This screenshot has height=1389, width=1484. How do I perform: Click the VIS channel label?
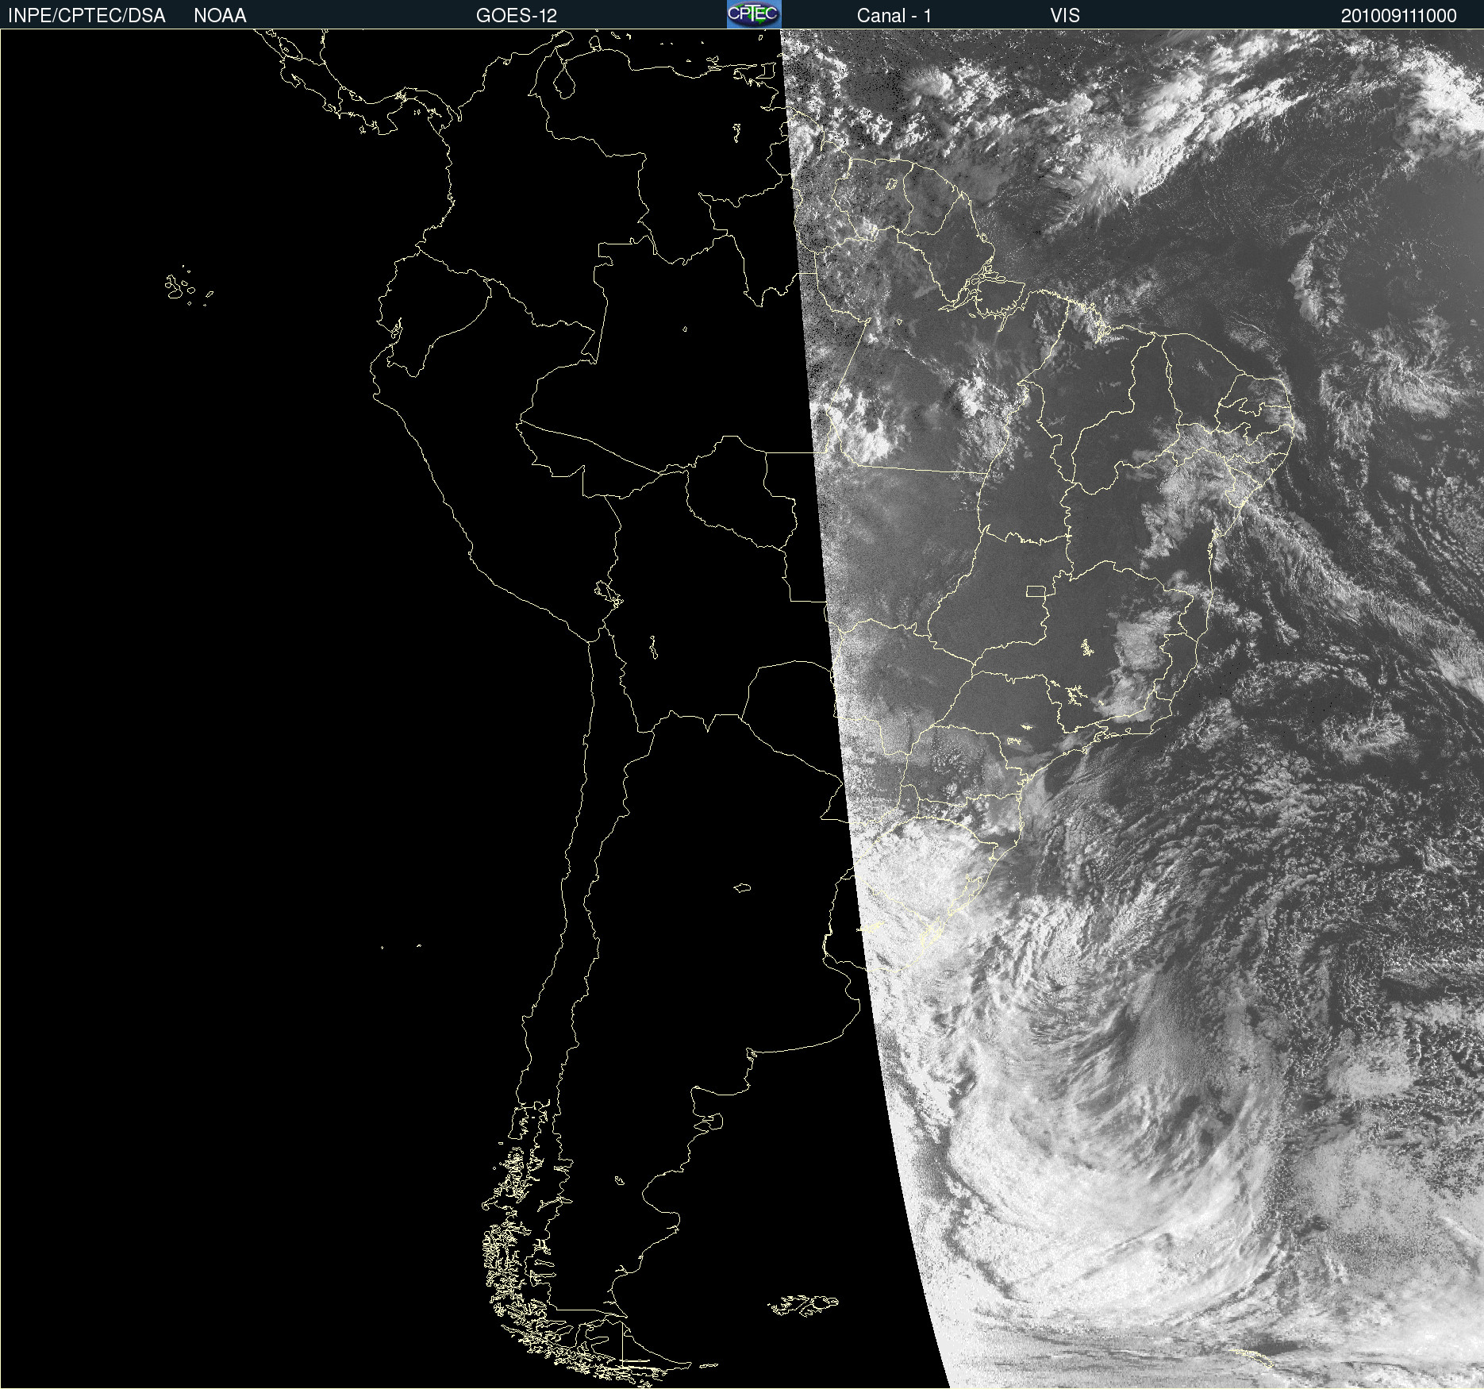click(x=1065, y=16)
